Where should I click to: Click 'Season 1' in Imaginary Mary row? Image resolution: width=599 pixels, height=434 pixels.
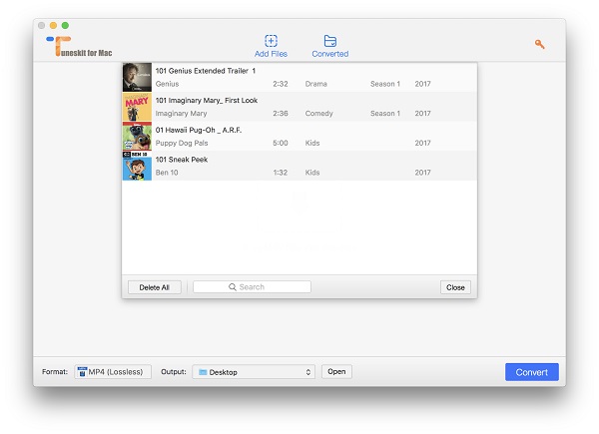385,114
